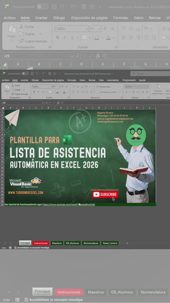Switch to the Fórmulas tab in the enlarged ribbon

(121, 18)
